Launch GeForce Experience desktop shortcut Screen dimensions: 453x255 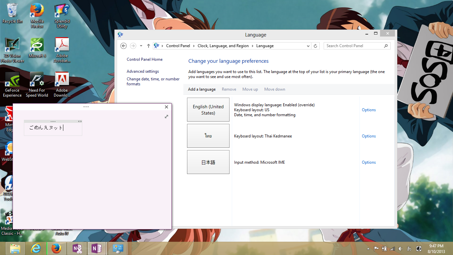tap(12, 84)
